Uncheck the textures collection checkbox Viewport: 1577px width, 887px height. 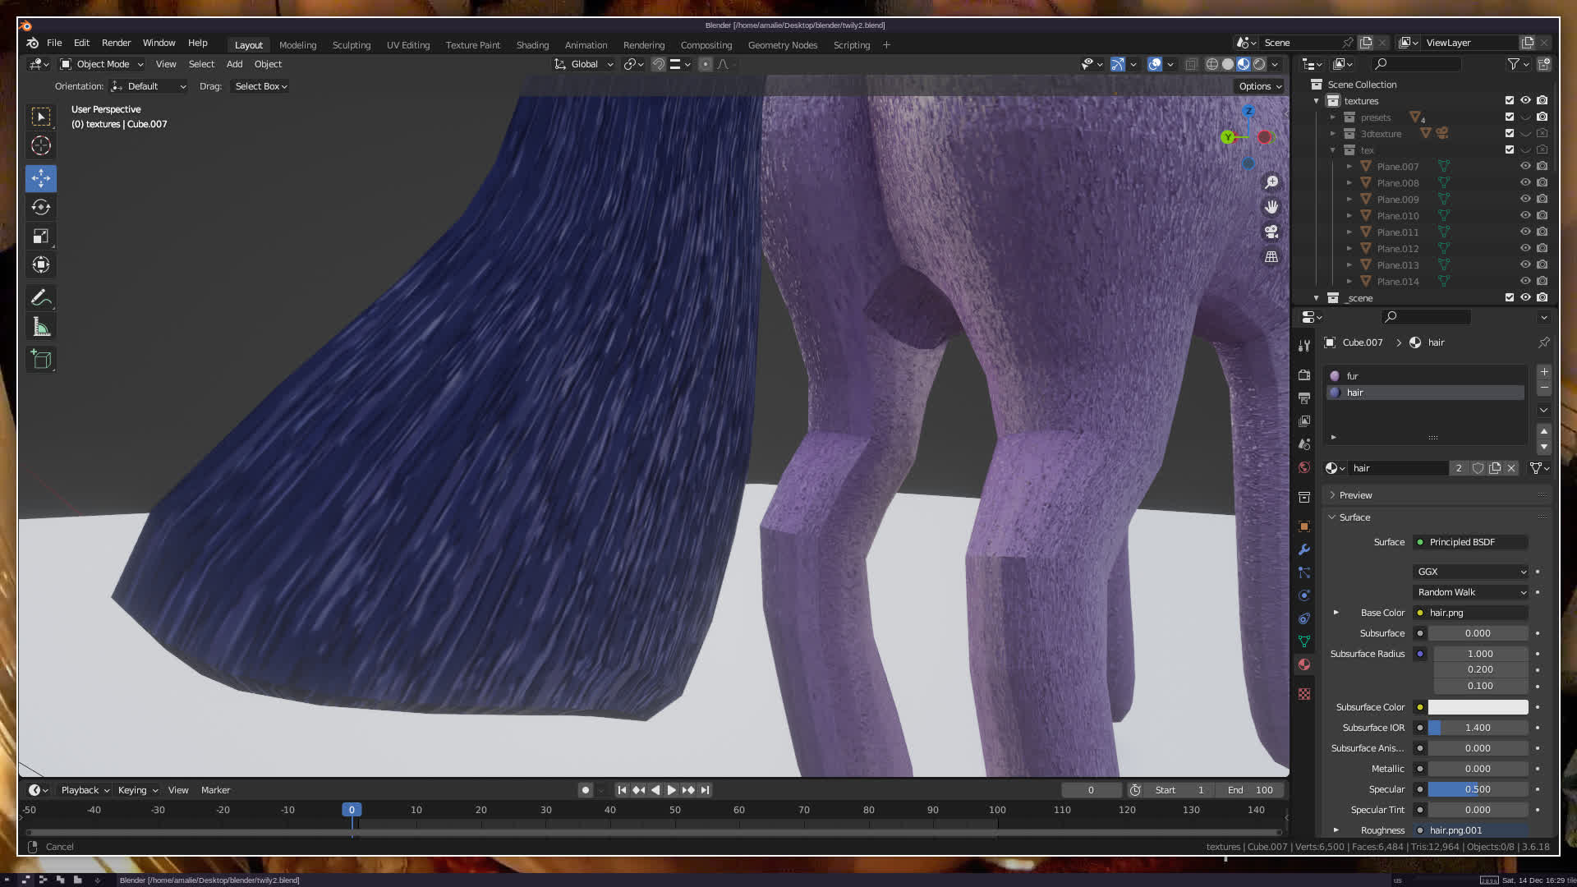[1509, 100]
